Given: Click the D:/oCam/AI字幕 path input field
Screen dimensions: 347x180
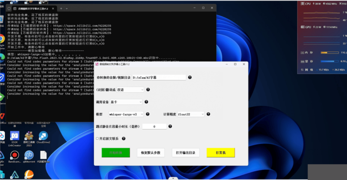Looking at the screenshot, I should coord(159,78).
